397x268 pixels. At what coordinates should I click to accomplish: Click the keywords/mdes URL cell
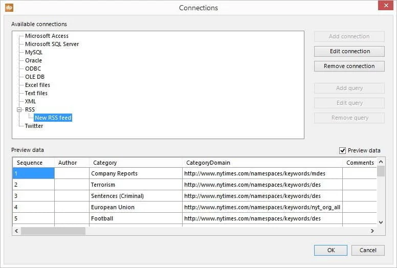point(262,173)
